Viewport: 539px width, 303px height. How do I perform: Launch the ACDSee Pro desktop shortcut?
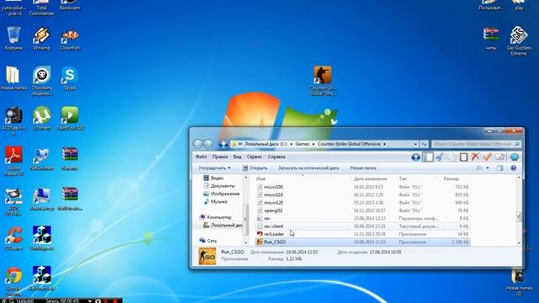(x=13, y=121)
